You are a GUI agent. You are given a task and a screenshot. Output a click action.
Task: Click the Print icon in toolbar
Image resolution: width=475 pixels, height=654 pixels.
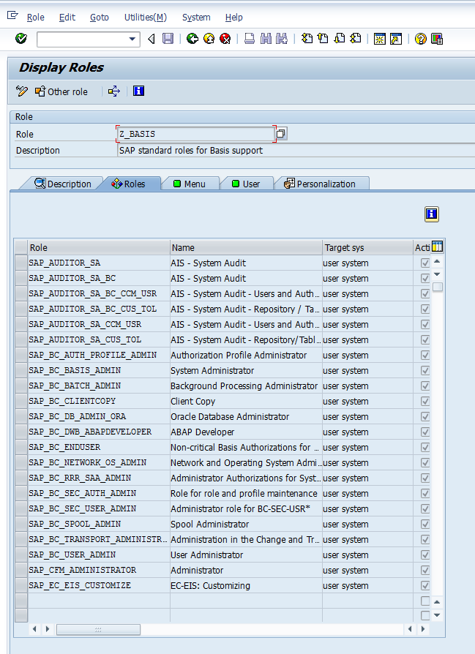click(x=250, y=39)
